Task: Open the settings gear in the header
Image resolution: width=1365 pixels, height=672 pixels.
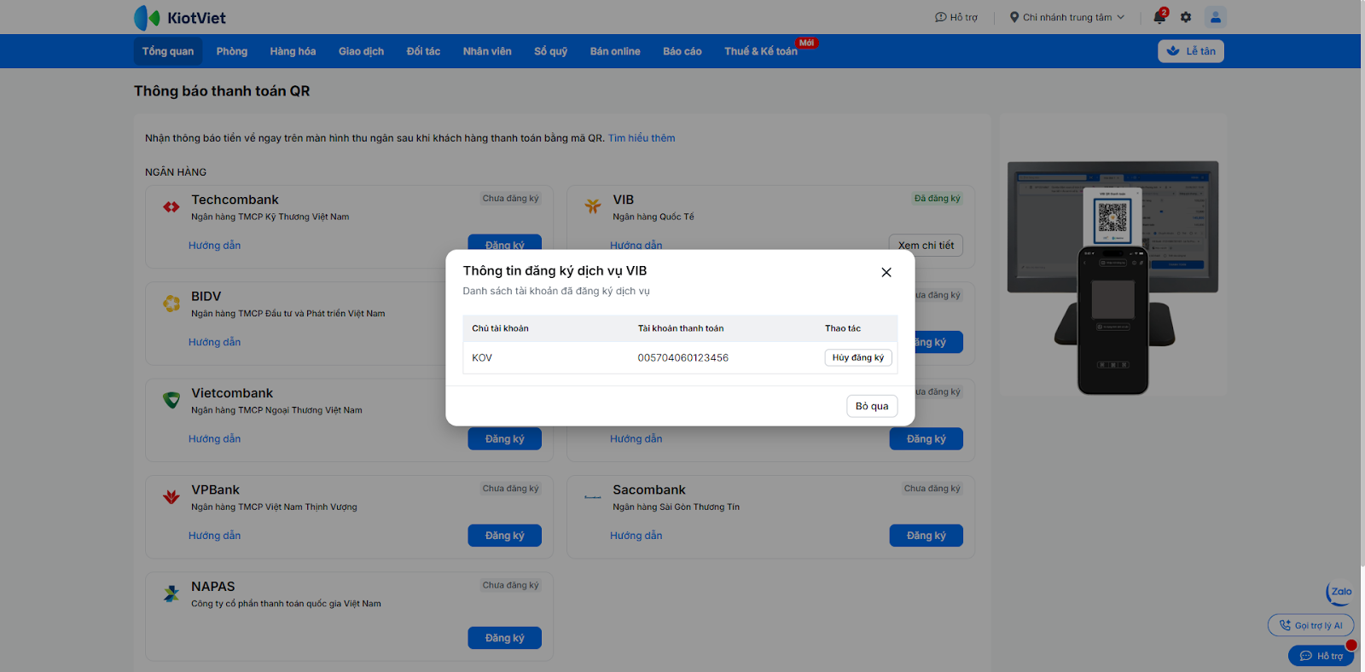Action: 1186,17
